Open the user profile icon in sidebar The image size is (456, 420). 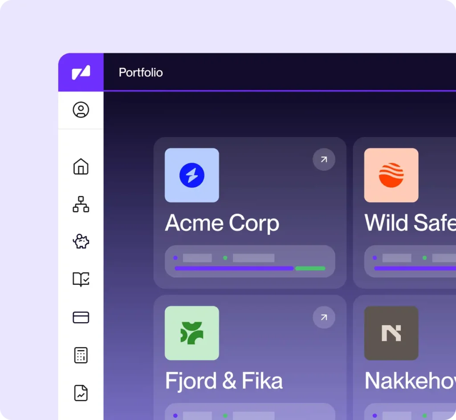81,109
